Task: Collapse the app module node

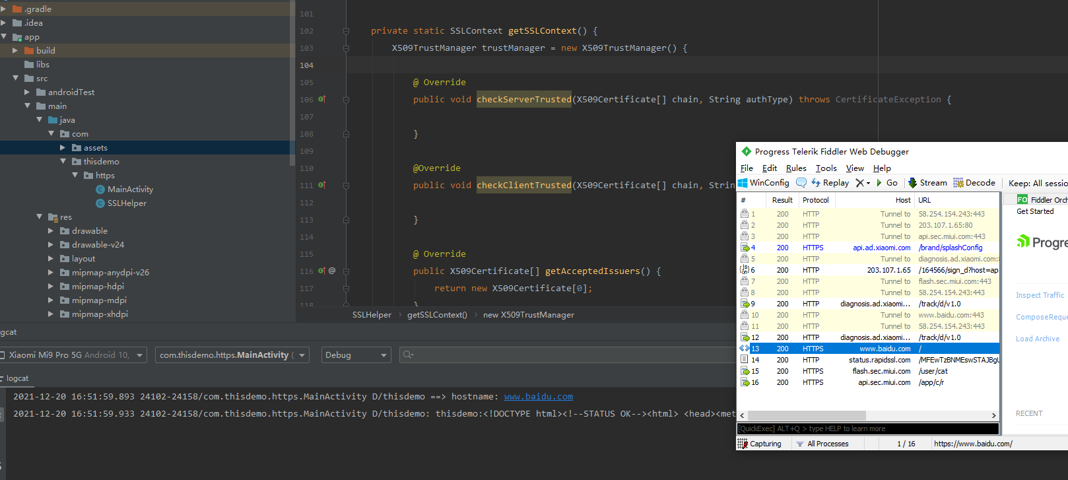Action: 4,36
